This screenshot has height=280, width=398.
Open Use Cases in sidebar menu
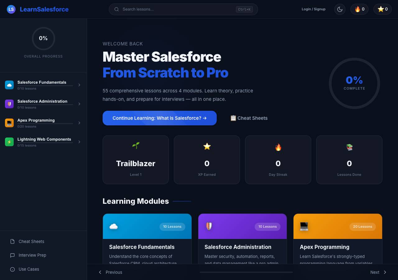[x=44, y=269]
